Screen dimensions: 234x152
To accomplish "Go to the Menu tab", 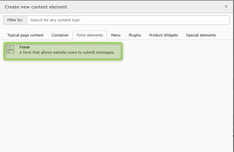I will (x=116, y=35).
